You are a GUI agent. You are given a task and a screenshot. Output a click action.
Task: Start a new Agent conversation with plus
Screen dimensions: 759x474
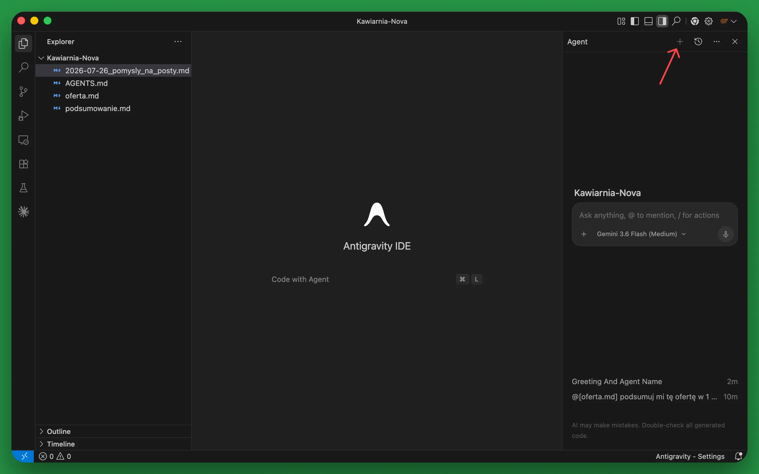click(680, 42)
